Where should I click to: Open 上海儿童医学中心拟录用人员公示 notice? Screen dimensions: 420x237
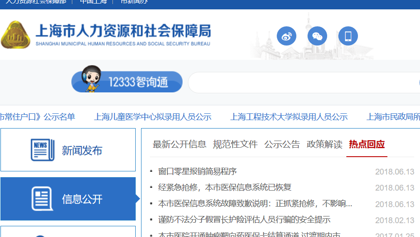pos(153,117)
